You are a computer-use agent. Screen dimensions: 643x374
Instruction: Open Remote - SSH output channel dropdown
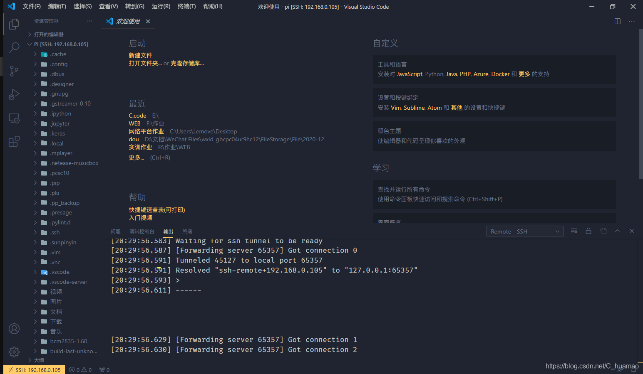[x=525, y=231]
